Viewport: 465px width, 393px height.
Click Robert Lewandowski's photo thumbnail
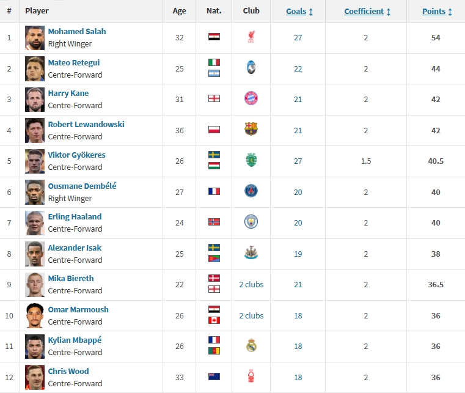tap(35, 130)
